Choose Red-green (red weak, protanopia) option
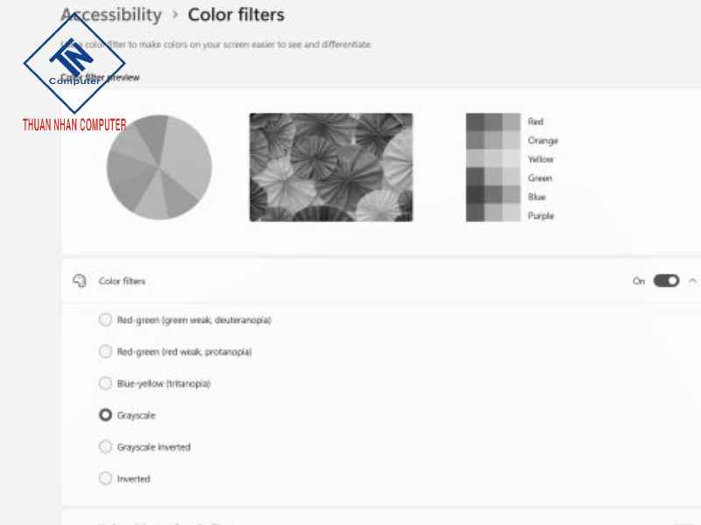 [x=106, y=352]
